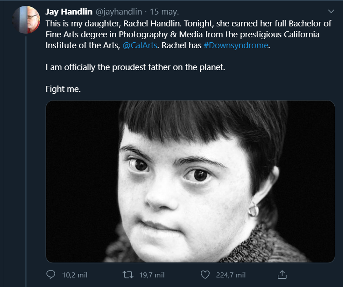Screen dimensions: 343x287
Task: Click the first line of tweet text
Action: tap(182, 23)
